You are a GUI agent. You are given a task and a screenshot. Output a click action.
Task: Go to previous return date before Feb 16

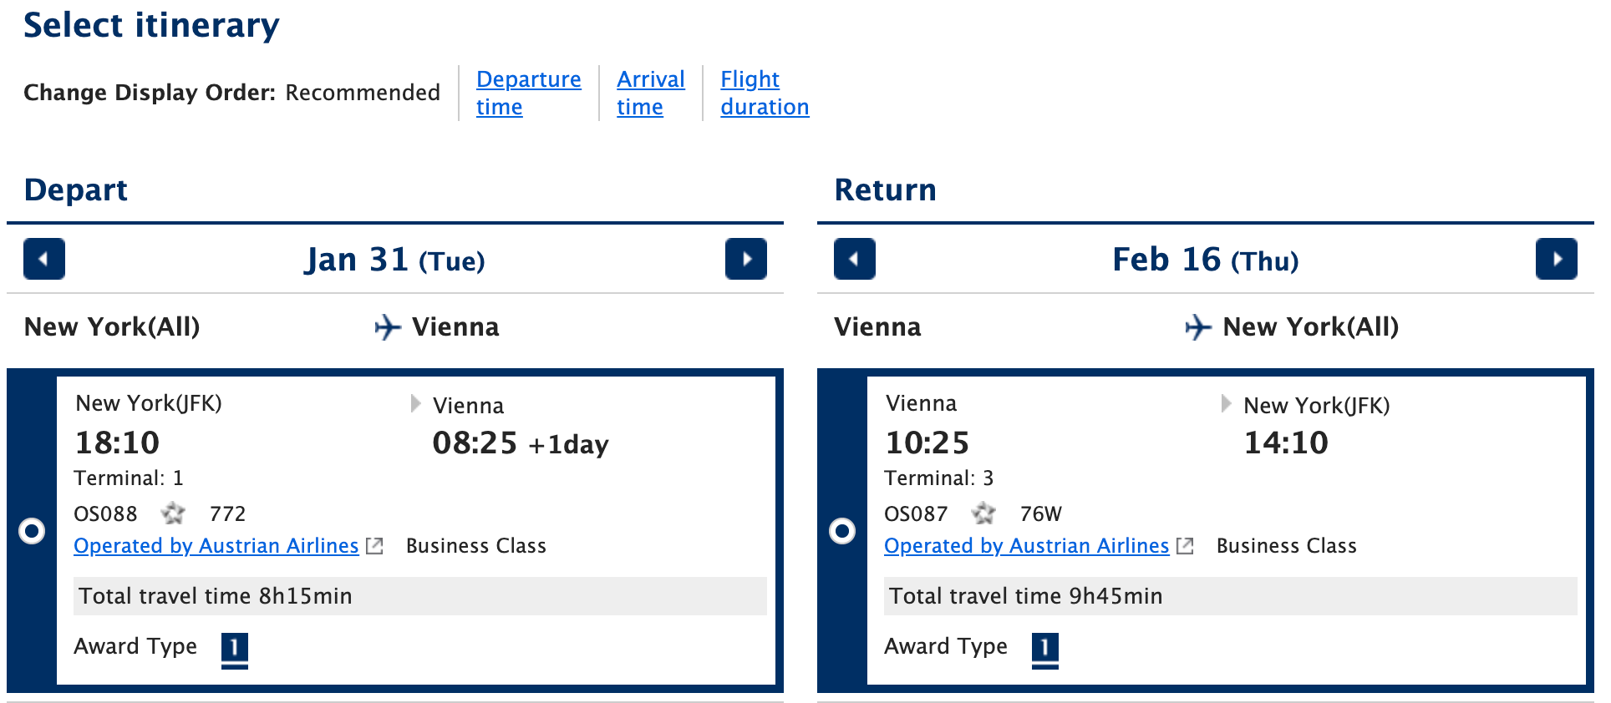point(854,259)
